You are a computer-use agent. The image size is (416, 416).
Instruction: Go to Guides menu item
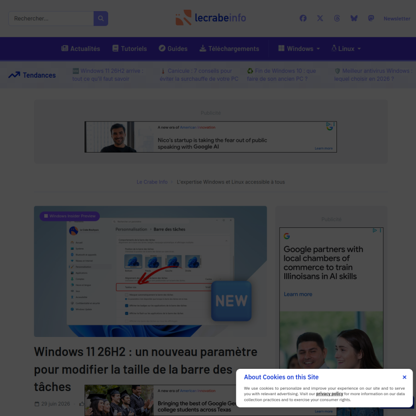coord(173,49)
